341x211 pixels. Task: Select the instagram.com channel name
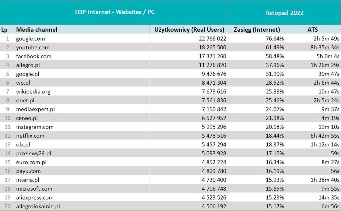tap(35, 127)
